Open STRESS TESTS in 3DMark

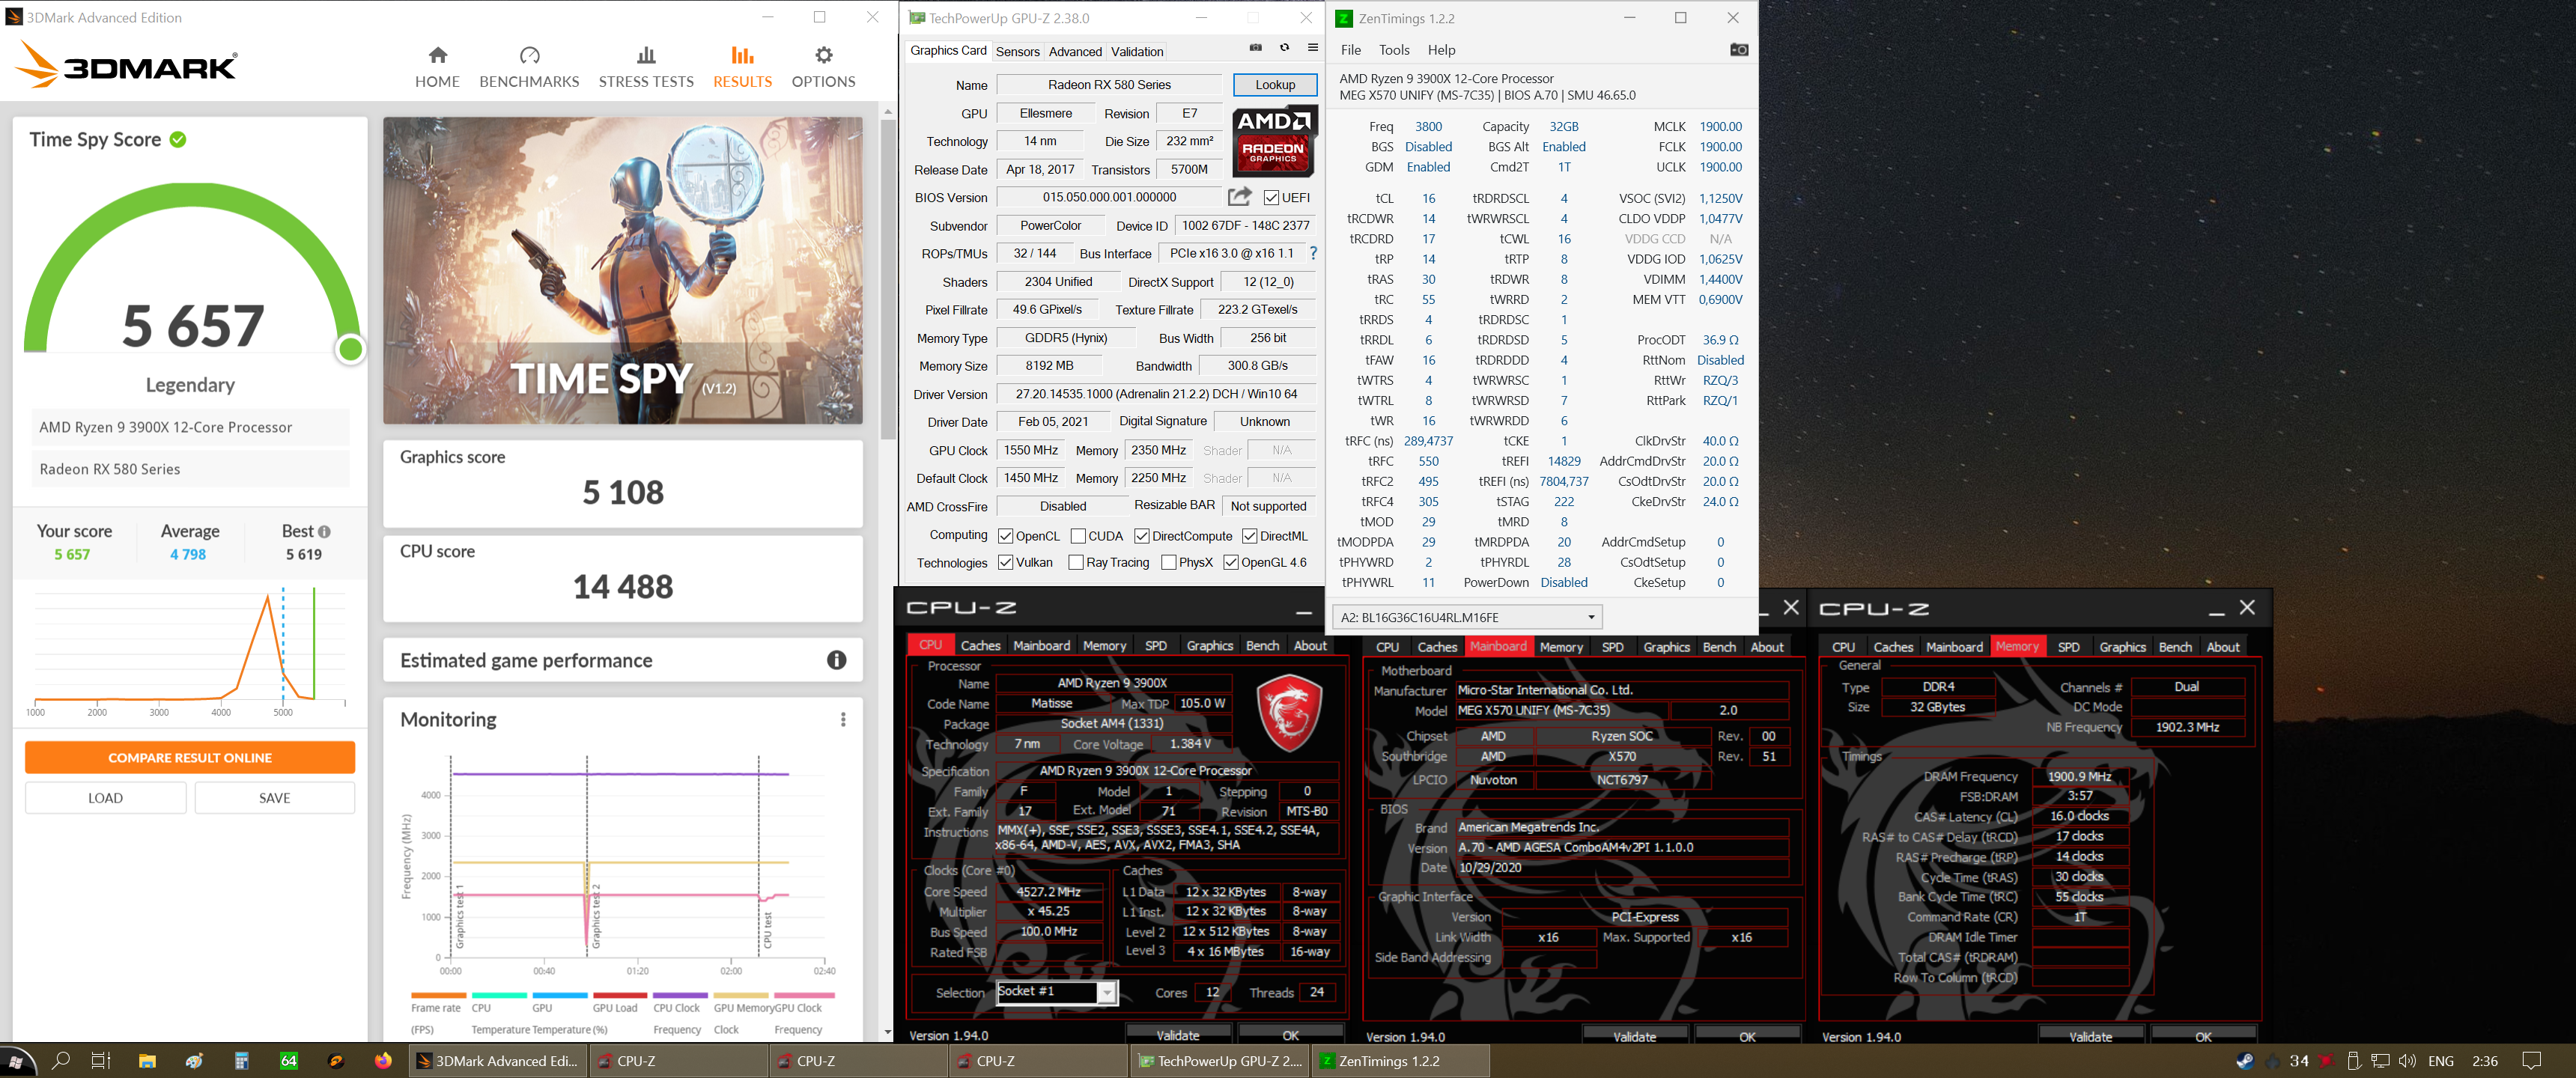coord(646,67)
